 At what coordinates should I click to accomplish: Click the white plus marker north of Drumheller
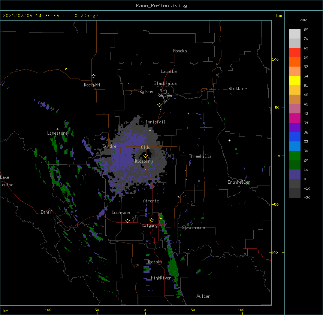tap(229, 140)
